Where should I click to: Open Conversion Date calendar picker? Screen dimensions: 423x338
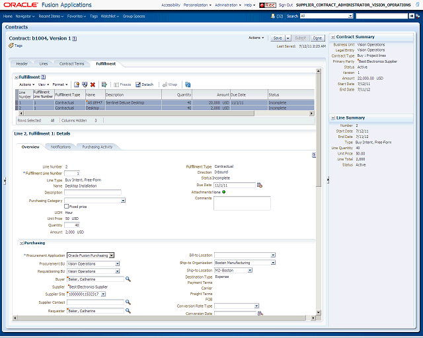pos(260,314)
